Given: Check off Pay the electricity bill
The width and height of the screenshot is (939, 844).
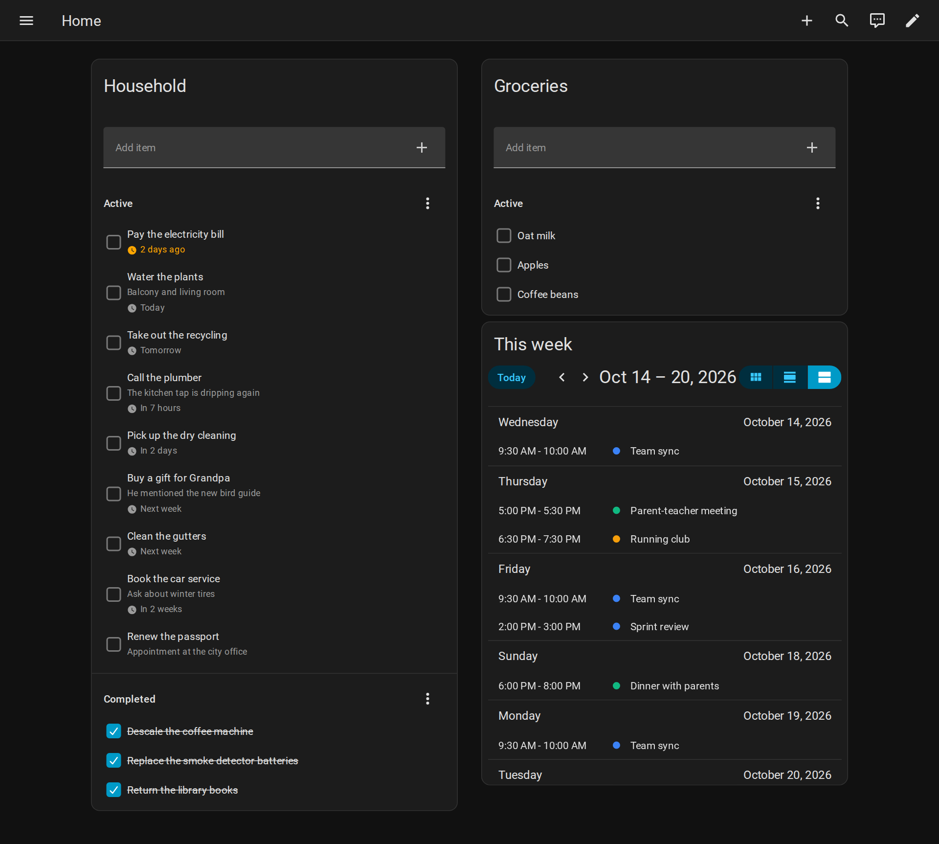Looking at the screenshot, I should (113, 242).
